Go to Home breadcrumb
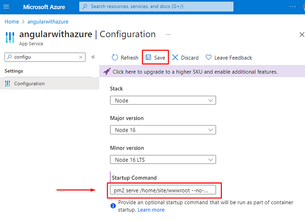Screen dimensions: 305x221 [x=12, y=22]
